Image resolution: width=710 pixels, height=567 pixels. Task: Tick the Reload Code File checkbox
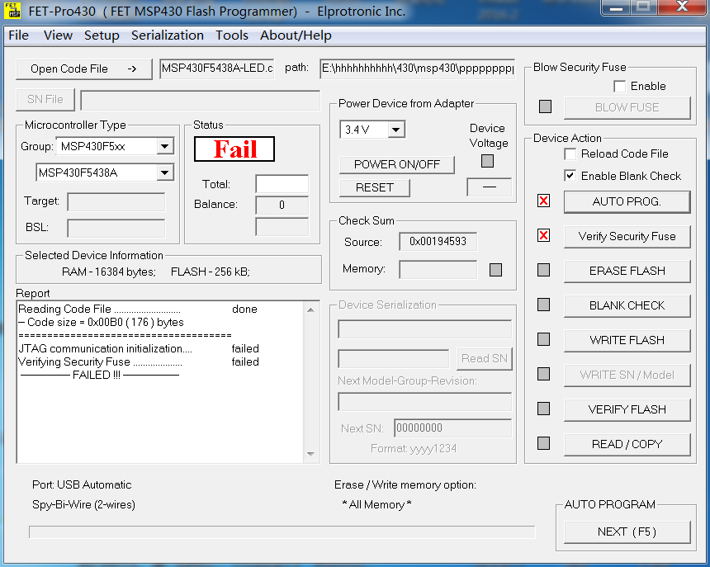(570, 154)
